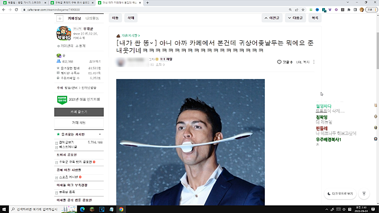This screenshot has height=213, width=379.
Task: Open a new browser tab with plus
Action: point(147,3)
